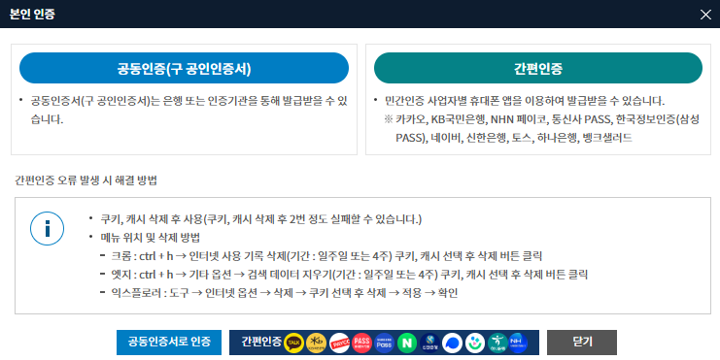Click the red carrier PASS icon

coord(361,343)
